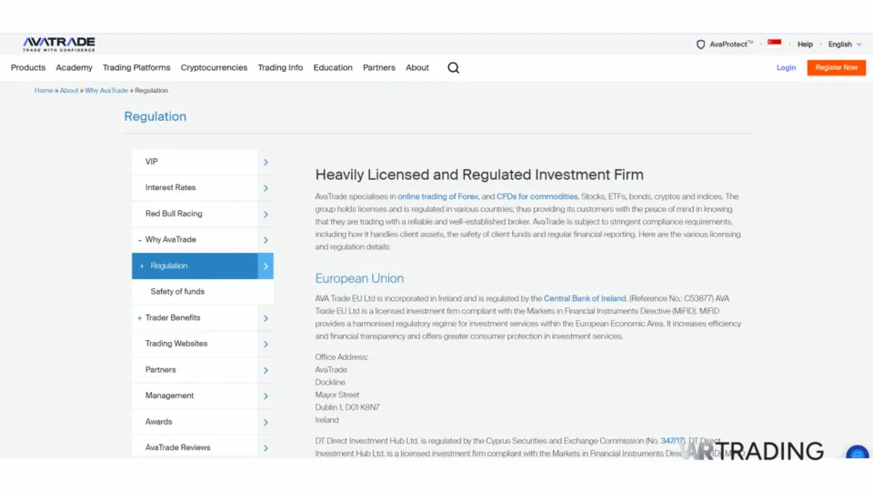The image size is (873, 491).
Task: Collapse the Why AvaTrade section
Action: tap(140, 240)
